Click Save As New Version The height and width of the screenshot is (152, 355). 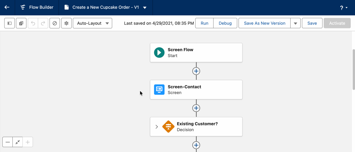(x=265, y=23)
